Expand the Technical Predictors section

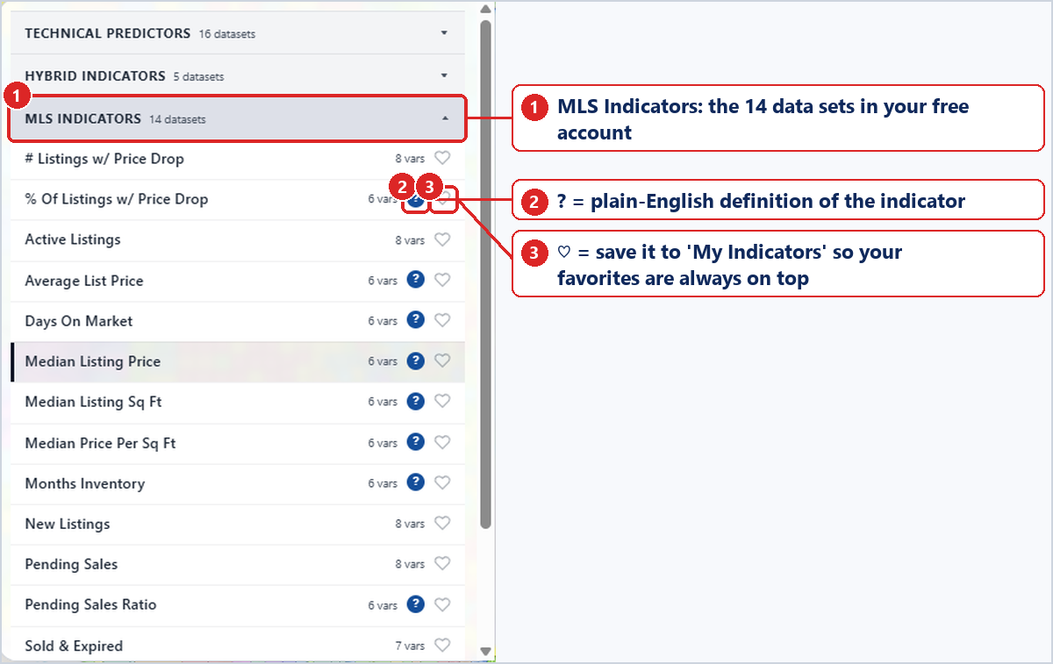click(x=238, y=33)
